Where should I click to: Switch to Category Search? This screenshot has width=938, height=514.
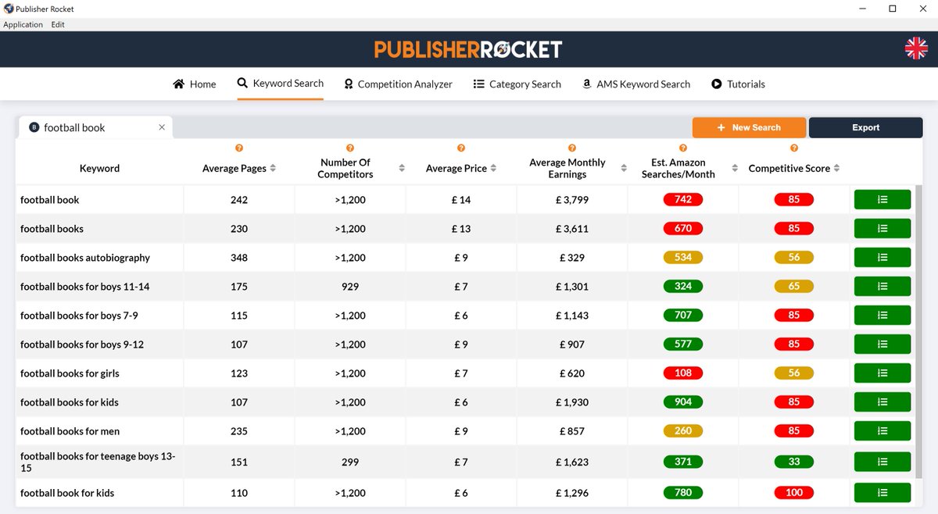coord(517,84)
